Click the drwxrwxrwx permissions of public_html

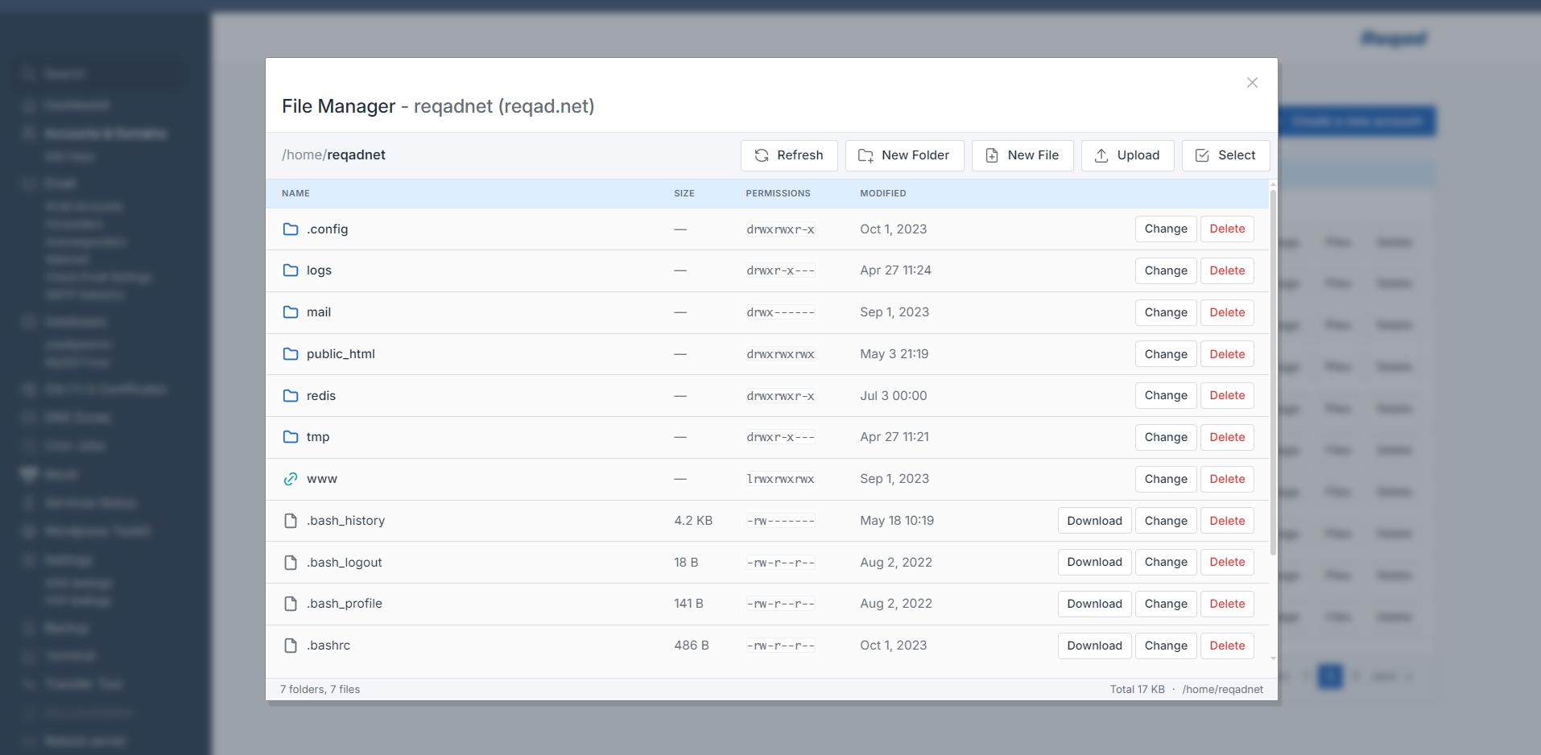click(x=780, y=354)
